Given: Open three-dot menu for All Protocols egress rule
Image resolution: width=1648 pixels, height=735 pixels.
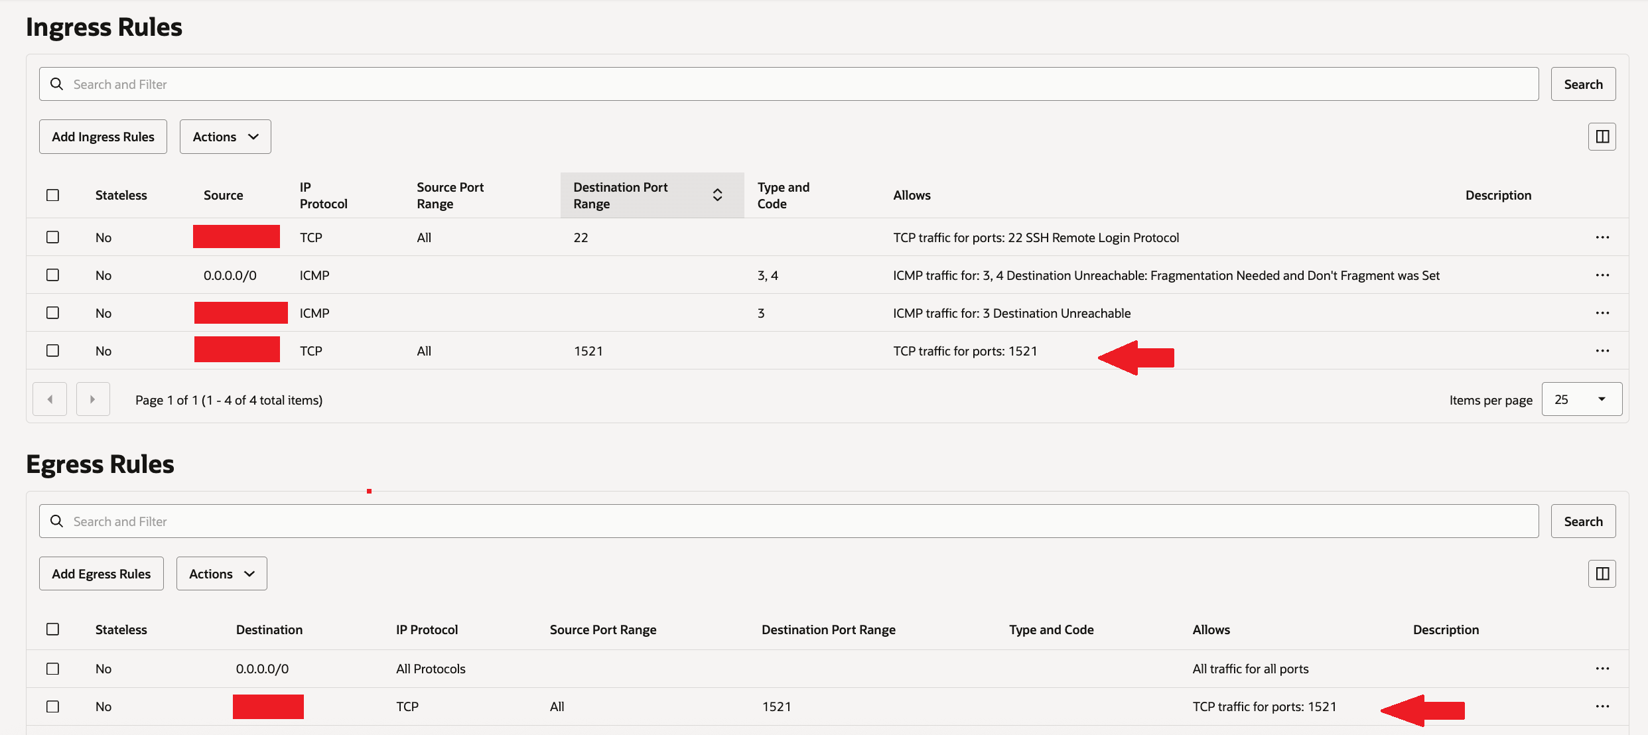Looking at the screenshot, I should [x=1602, y=669].
